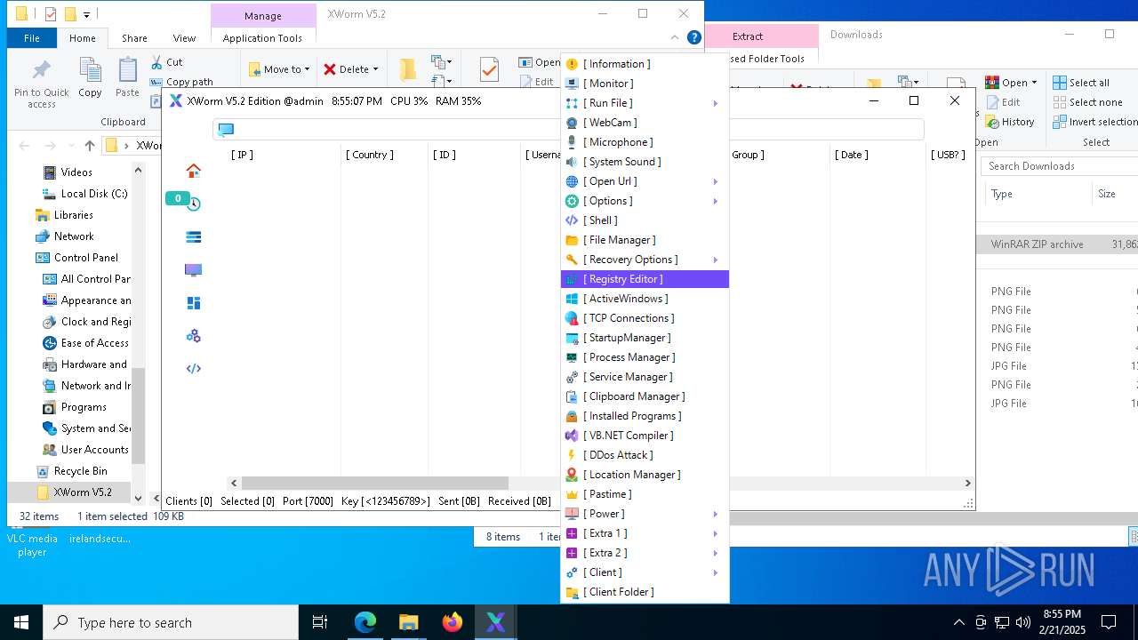
Task: Switch to Explorer View tab
Action: tap(184, 38)
